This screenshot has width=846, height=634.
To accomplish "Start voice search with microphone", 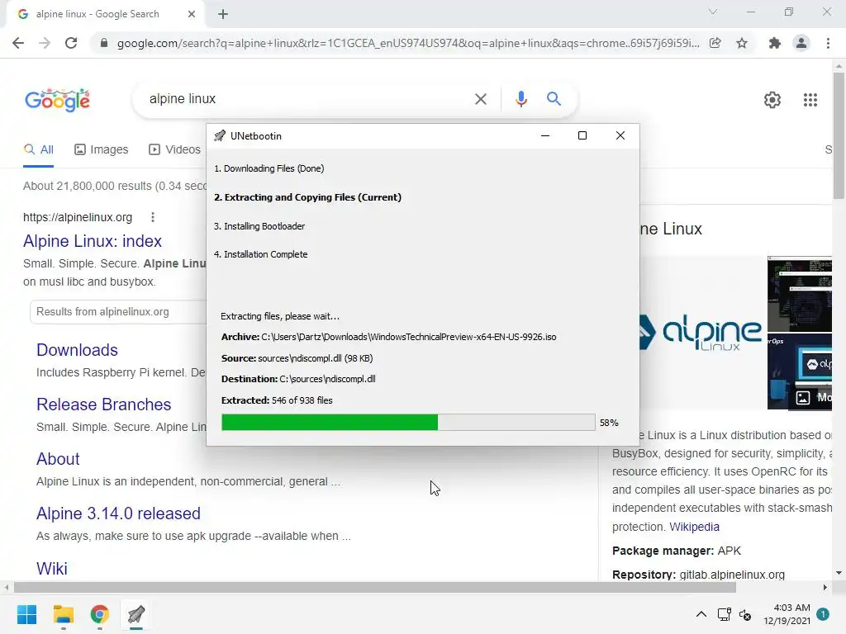I will point(520,99).
